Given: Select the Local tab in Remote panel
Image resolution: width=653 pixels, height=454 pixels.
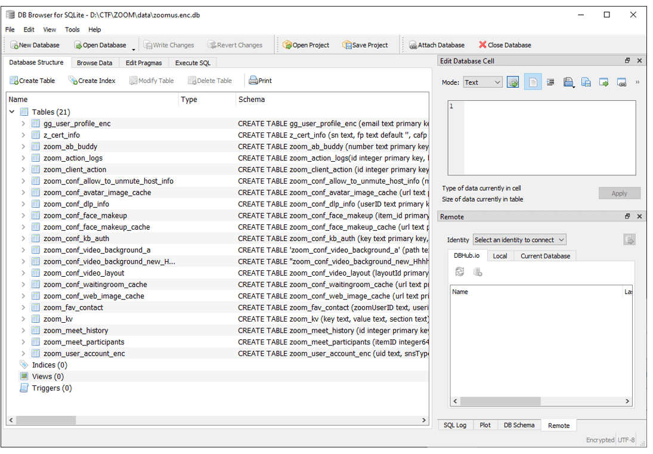Looking at the screenshot, I should (500, 256).
